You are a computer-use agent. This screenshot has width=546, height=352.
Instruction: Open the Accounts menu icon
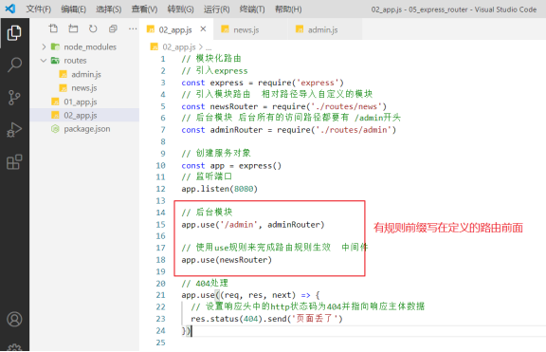(x=14, y=319)
